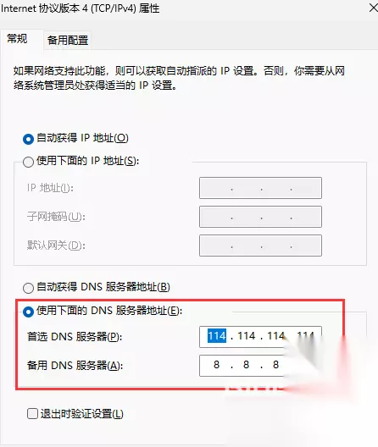Click the IP 地址 input box
Viewport: 378px width, 447px height.
tap(260, 188)
